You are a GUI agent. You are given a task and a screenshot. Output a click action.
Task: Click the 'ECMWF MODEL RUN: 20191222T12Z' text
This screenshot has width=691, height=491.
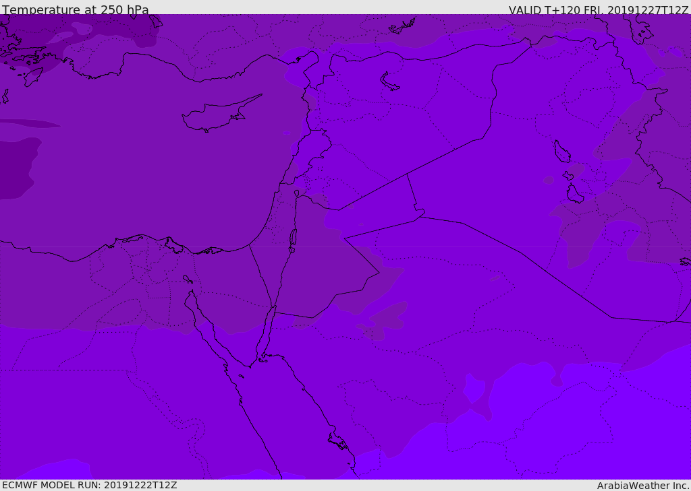pyautogui.click(x=90, y=485)
